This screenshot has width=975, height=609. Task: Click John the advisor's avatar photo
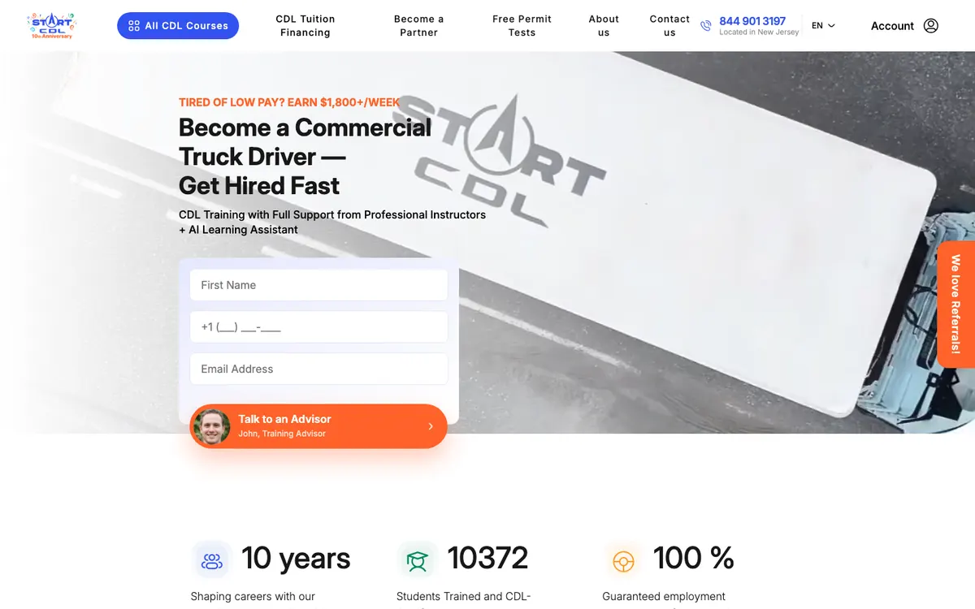(212, 426)
